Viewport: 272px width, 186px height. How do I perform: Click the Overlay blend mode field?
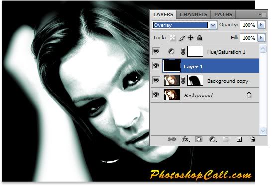pyautogui.click(x=180, y=25)
